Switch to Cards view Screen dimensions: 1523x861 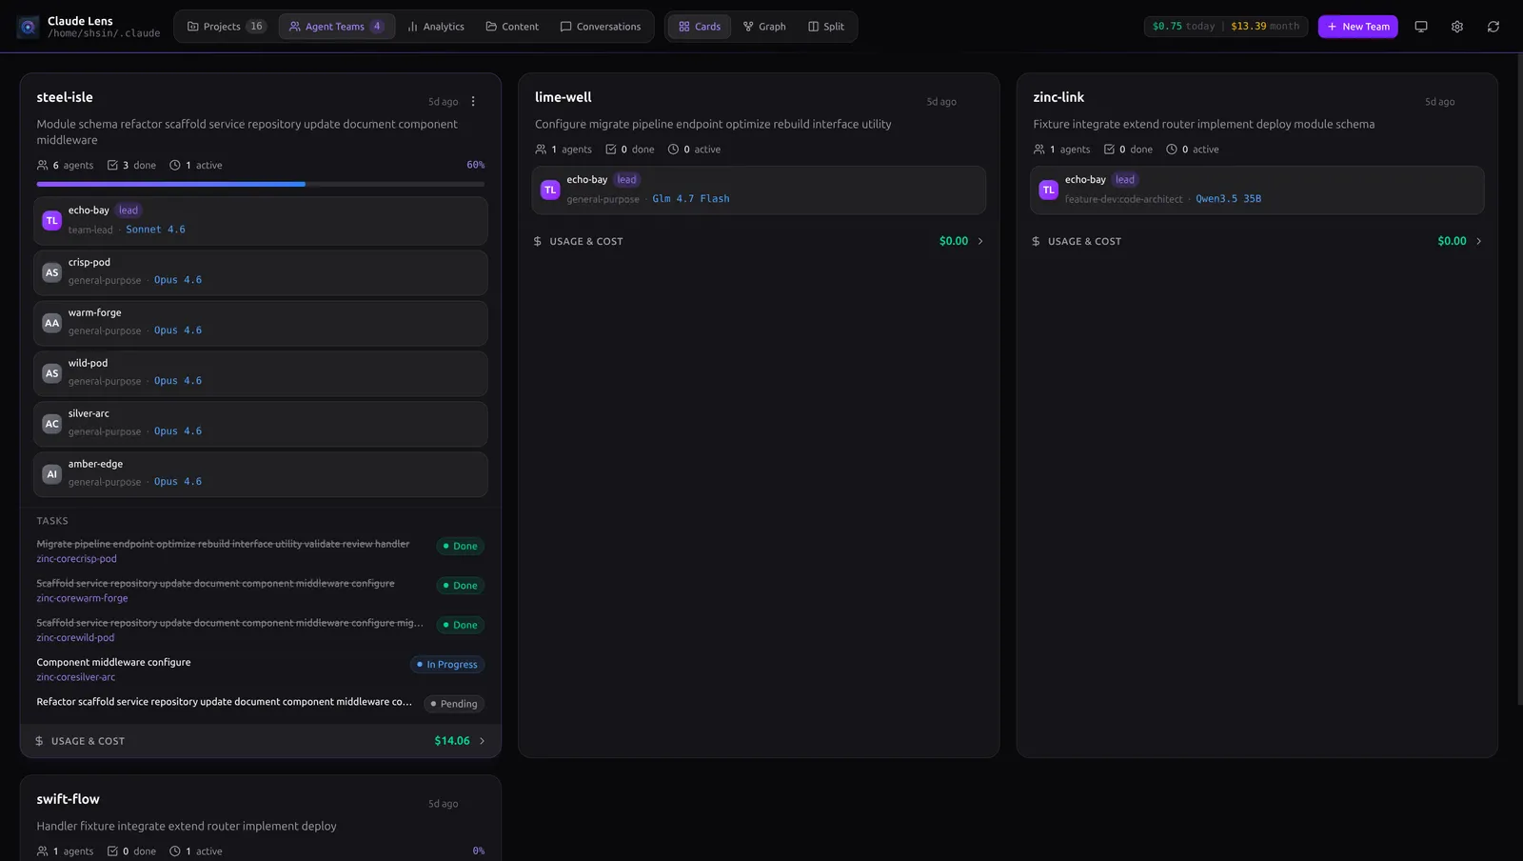[700, 27]
